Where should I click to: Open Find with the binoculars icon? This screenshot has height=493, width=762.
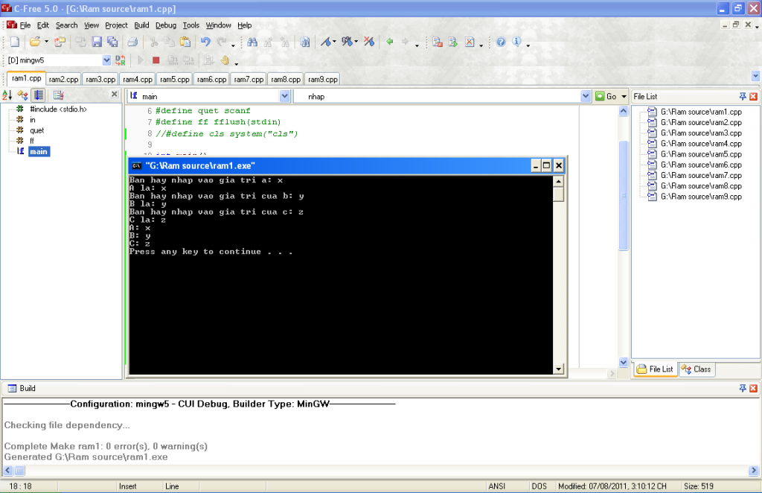tap(252, 42)
